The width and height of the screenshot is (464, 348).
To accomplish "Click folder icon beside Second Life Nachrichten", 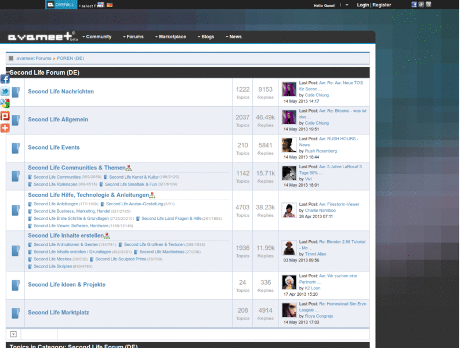I will point(16,92).
